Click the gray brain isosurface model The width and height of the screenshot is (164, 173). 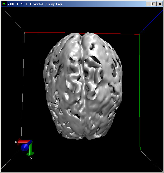[x=83, y=86]
